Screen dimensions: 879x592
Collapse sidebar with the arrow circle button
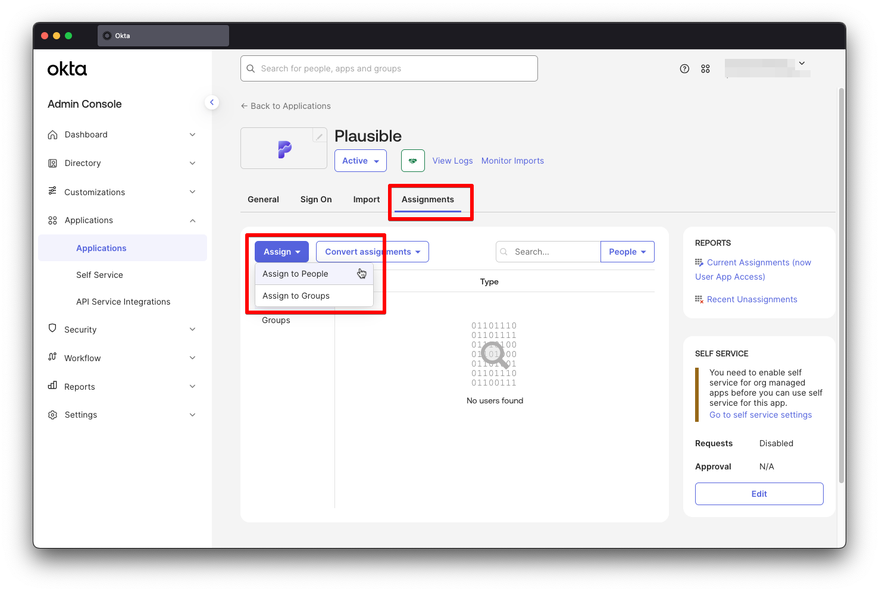[x=212, y=102]
